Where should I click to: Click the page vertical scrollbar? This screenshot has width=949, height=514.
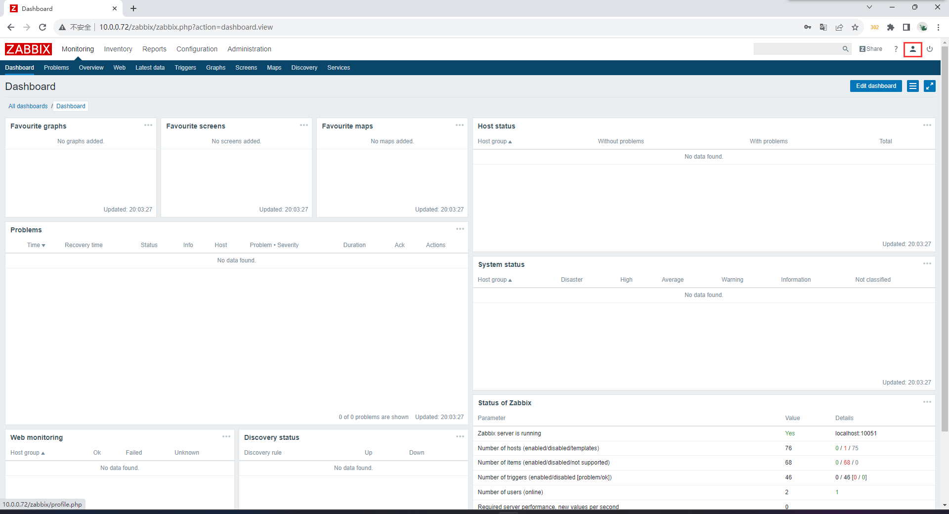tap(945, 240)
